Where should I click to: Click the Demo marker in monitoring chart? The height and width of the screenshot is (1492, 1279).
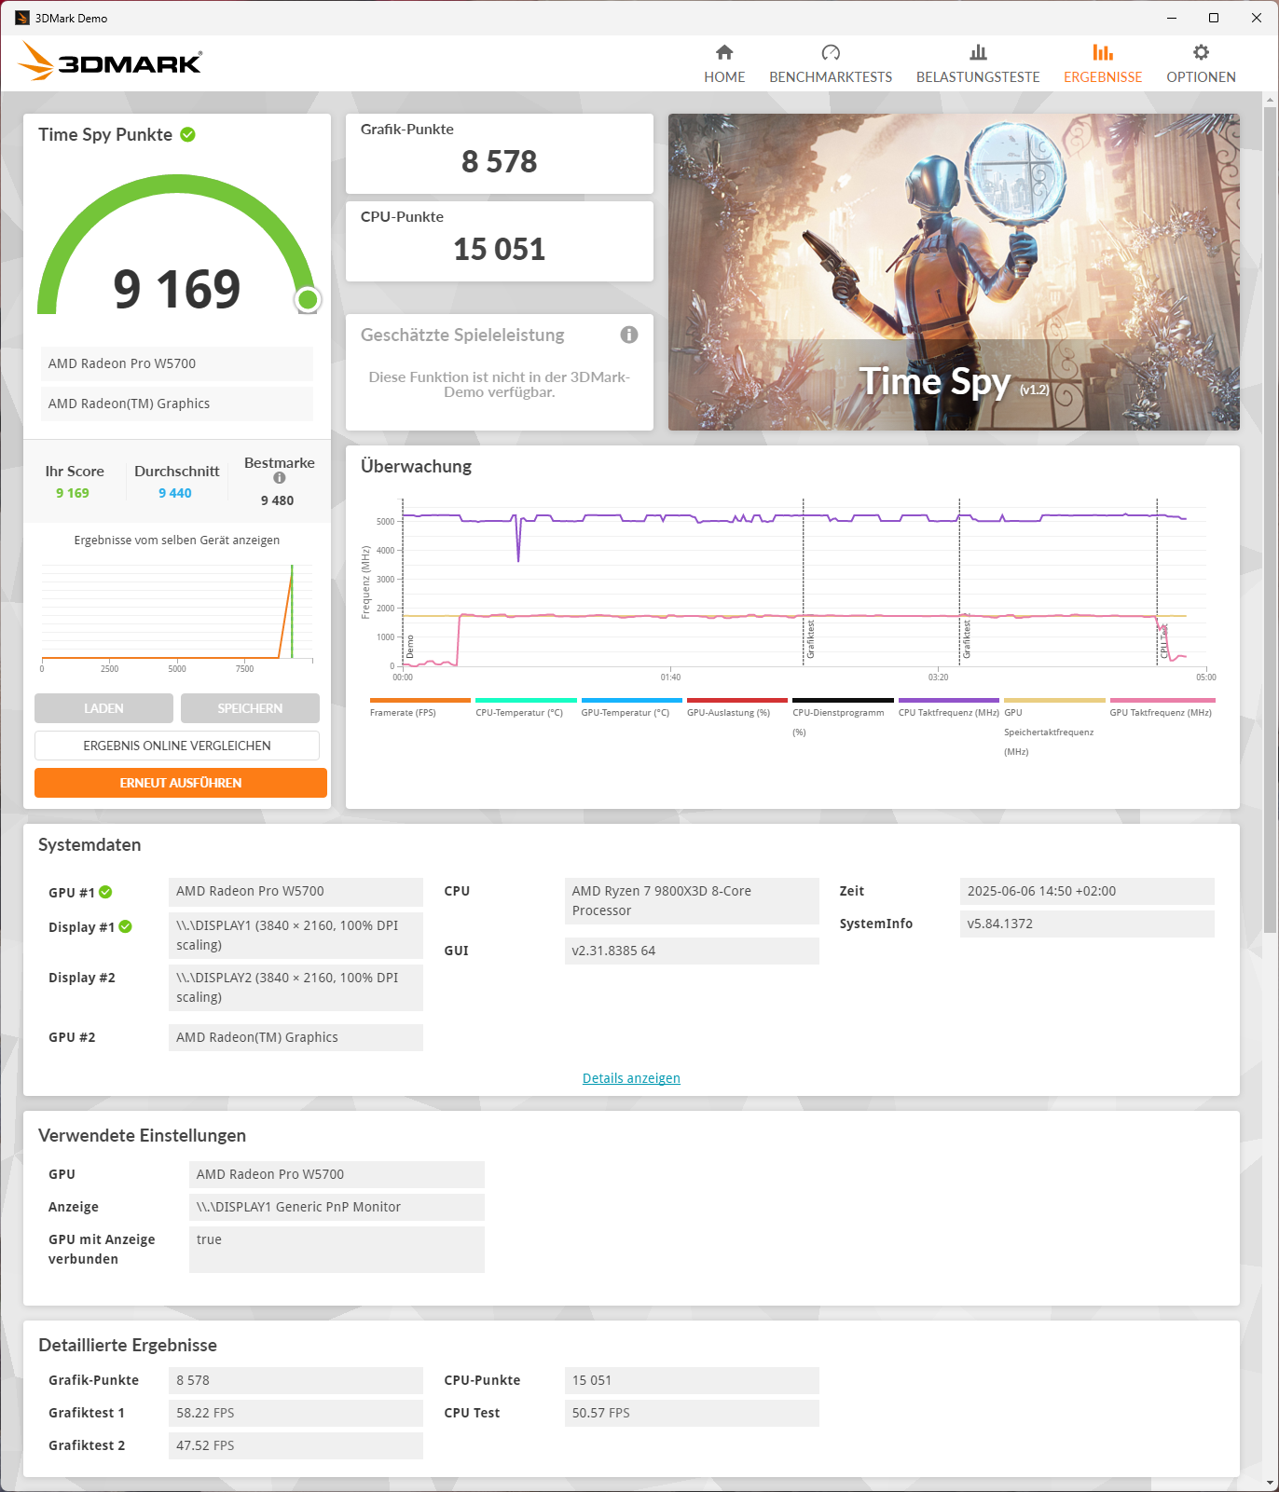[409, 647]
